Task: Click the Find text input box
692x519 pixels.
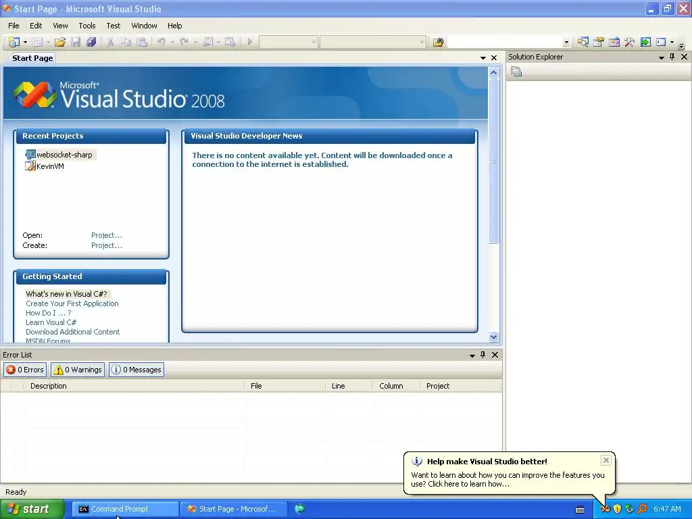Action: (504, 42)
